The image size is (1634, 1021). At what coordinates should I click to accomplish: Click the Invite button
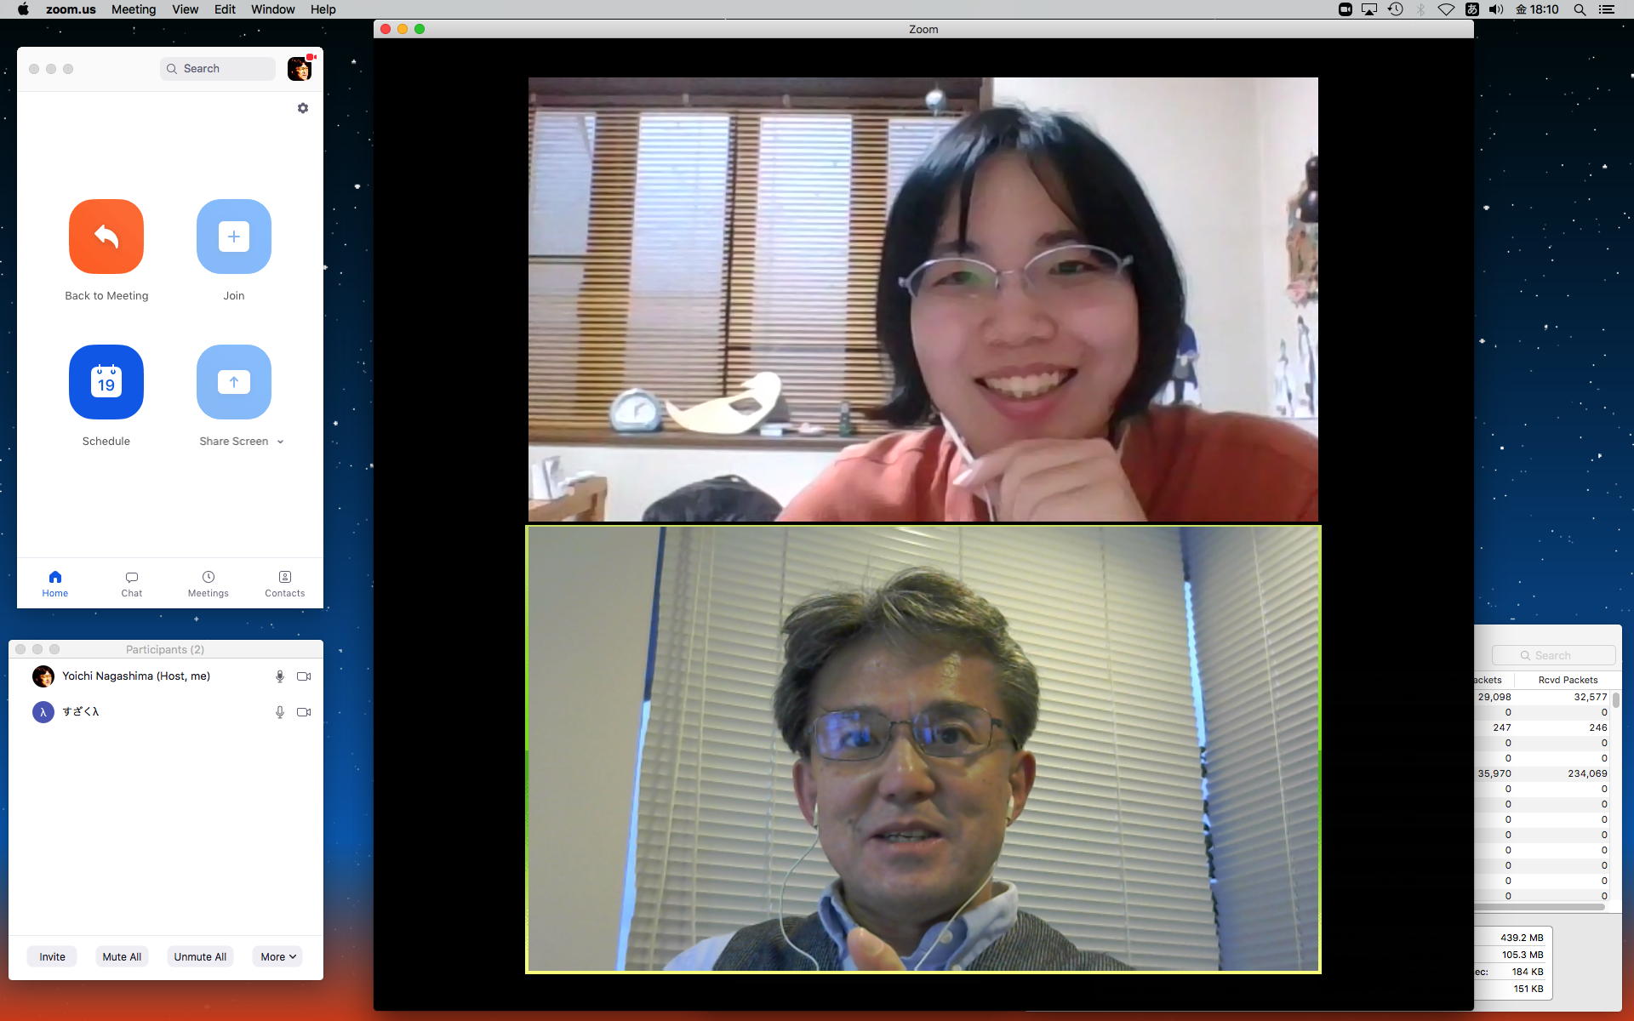pos(52,956)
